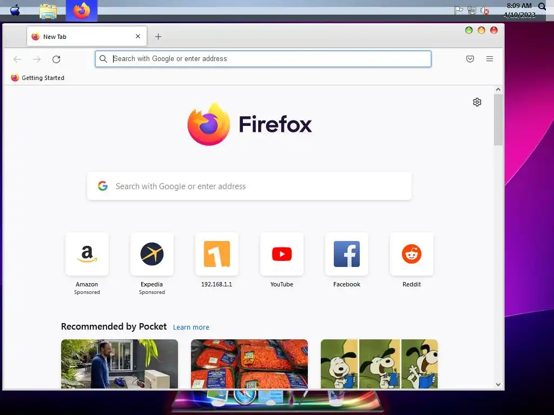This screenshot has height=415, width=554.
Task: Go forward one page
Action: tap(37, 59)
